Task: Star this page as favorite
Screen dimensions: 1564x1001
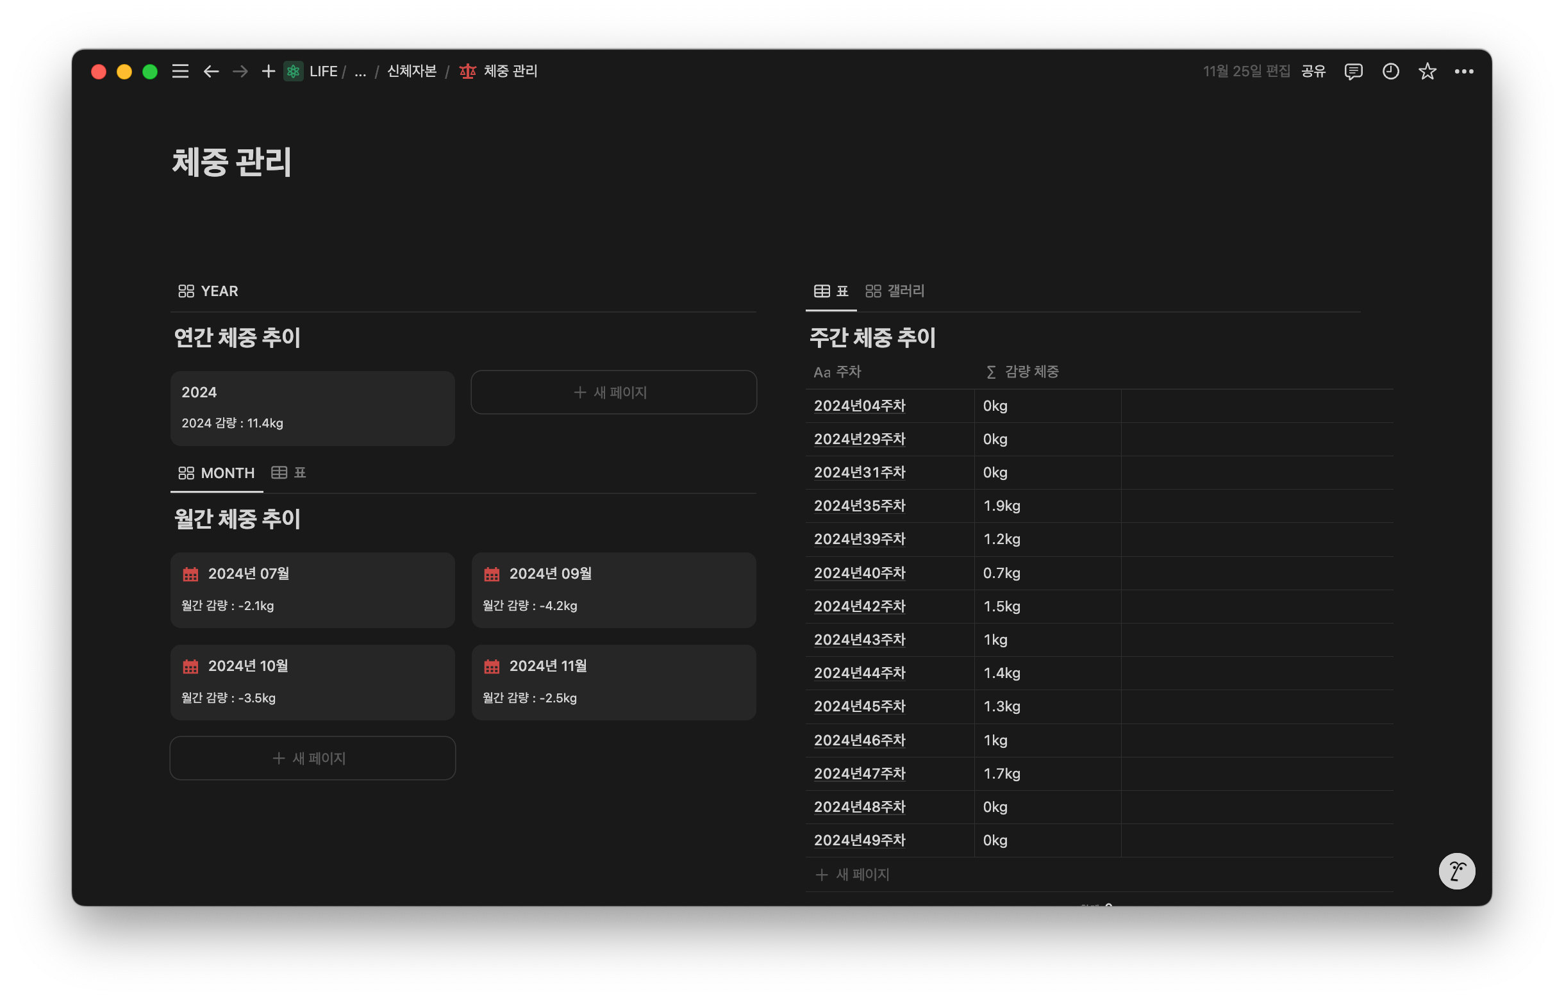Action: point(1427,72)
